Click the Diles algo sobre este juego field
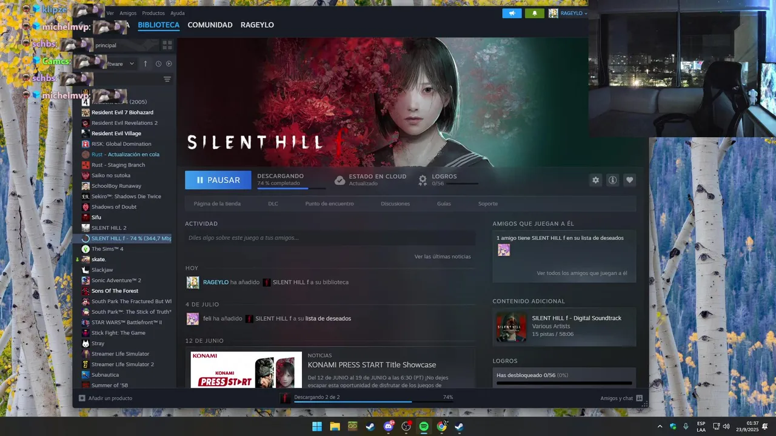 coord(330,238)
